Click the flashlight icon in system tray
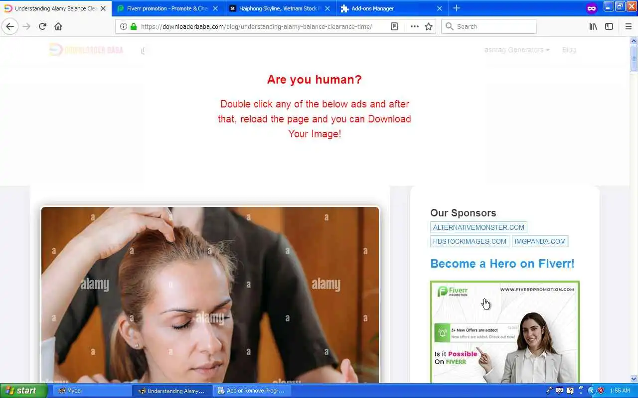 [x=549, y=391]
